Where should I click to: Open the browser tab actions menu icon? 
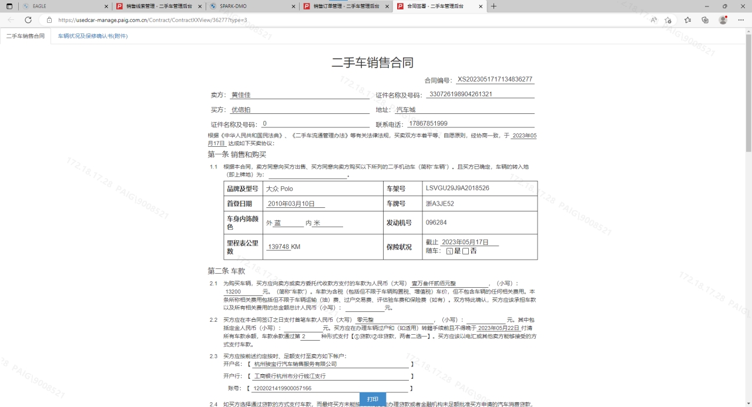[9, 6]
